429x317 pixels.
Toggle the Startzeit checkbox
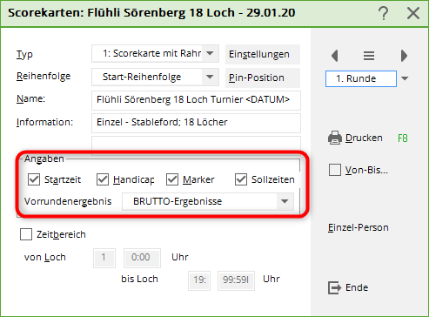(x=34, y=179)
